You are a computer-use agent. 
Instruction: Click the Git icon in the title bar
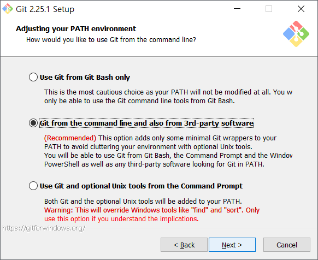click(x=8, y=9)
